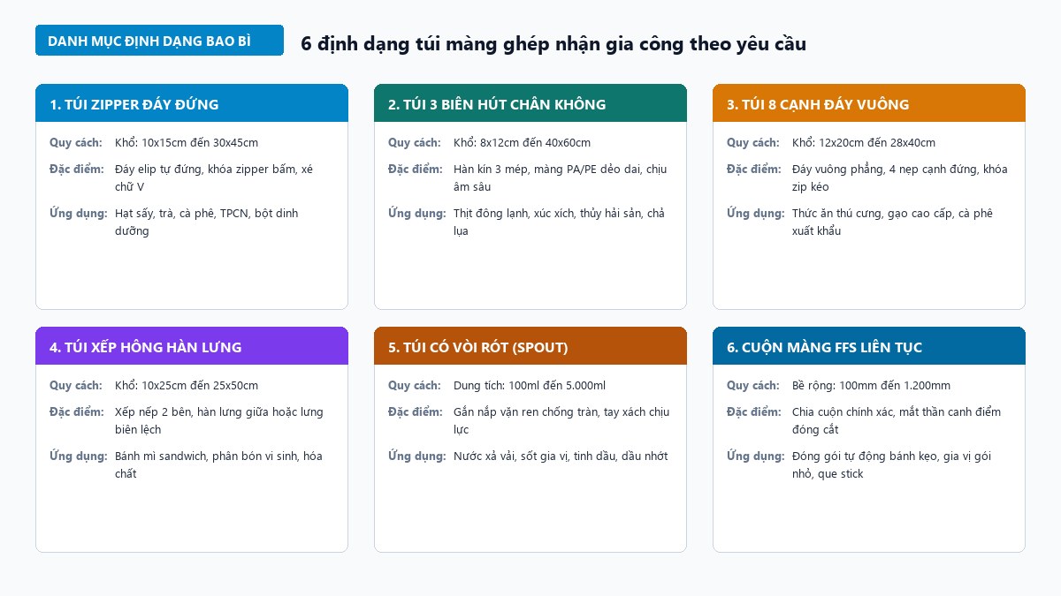This screenshot has width=1061, height=596.
Task: Click the '6. CUỘN MÀNG FFS LIÊN TỤC' header
Action: pos(869,346)
